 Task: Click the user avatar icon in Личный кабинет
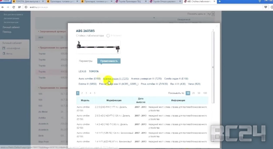pos(4,48)
